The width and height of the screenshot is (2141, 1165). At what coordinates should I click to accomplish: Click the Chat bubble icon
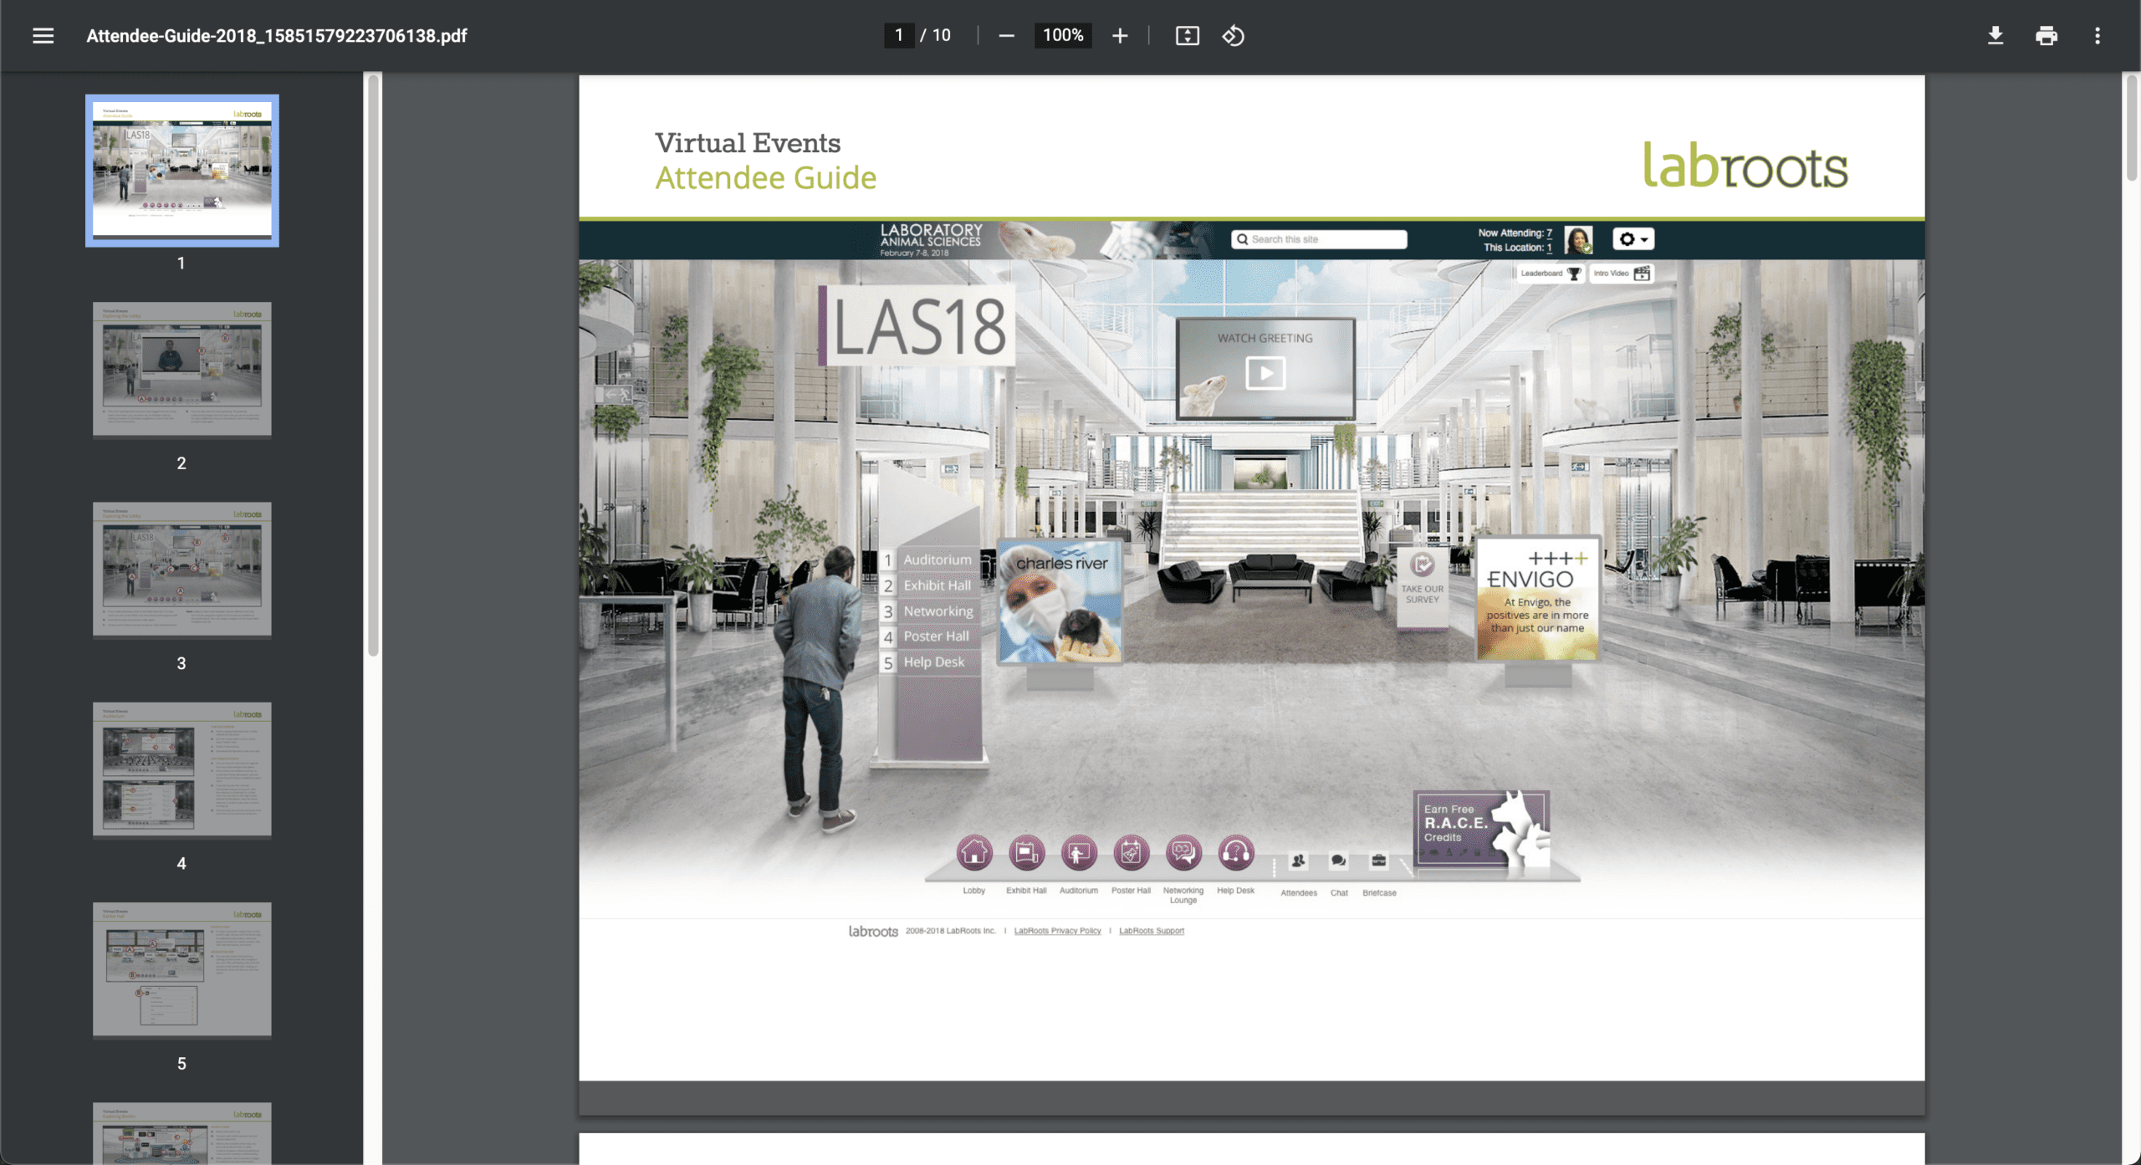1339,861
